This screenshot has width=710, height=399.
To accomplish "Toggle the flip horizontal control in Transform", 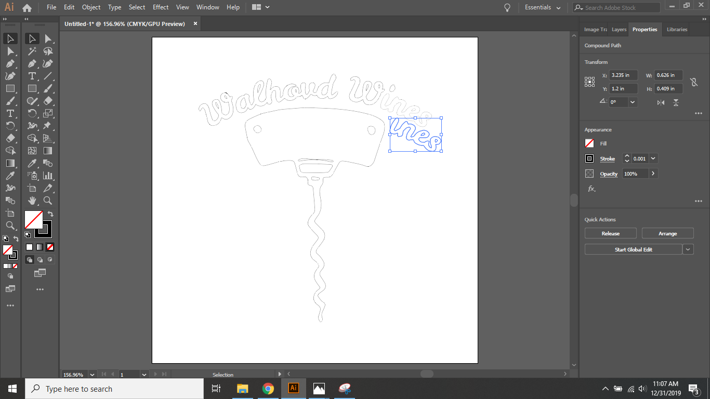I will [660, 103].
